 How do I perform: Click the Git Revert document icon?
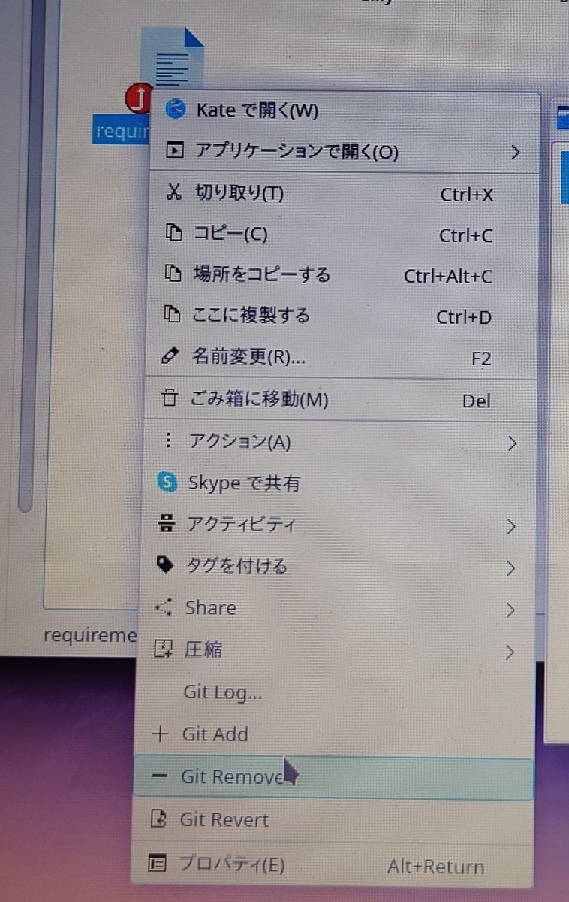coord(158,819)
